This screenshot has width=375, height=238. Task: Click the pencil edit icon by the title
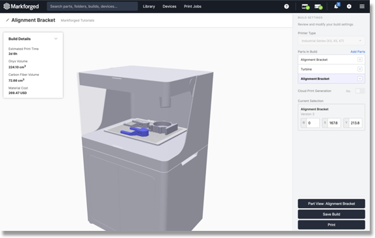click(x=7, y=20)
